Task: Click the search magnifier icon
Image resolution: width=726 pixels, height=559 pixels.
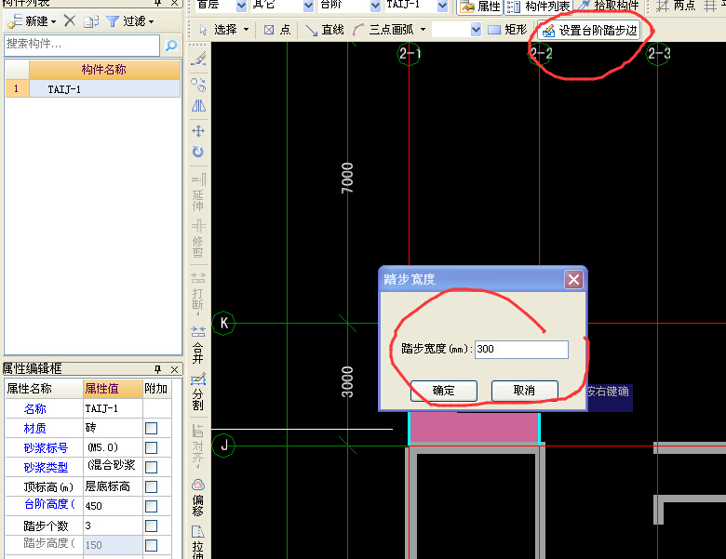Action: pyautogui.click(x=171, y=45)
